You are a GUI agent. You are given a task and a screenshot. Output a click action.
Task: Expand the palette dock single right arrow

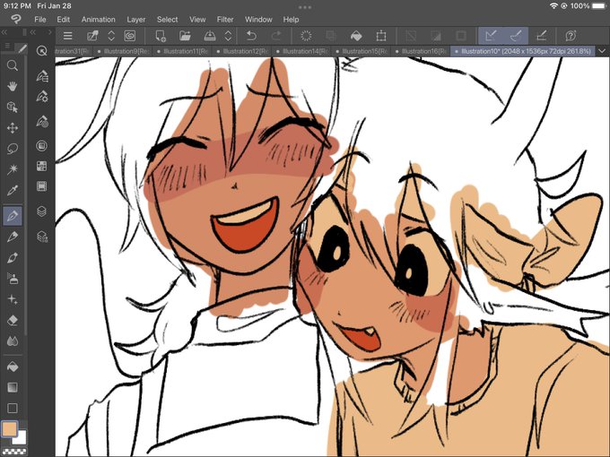(x=49, y=32)
